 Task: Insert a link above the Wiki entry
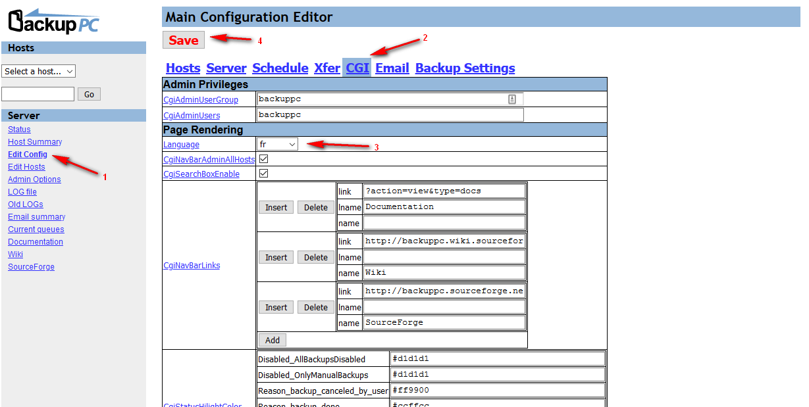(x=276, y=257)
